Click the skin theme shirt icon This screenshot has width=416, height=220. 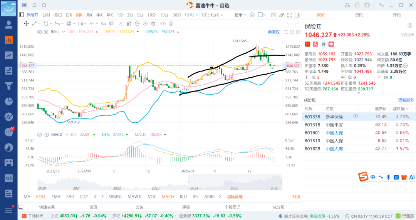pyautogui.click(x=366, y=5)
